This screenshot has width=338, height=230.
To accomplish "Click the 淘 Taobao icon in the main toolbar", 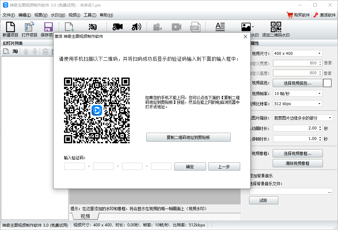I will (93, 27).
